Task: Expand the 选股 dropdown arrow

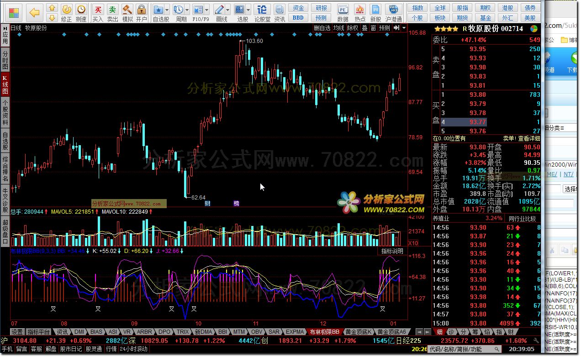Action: tap(249, 10)
